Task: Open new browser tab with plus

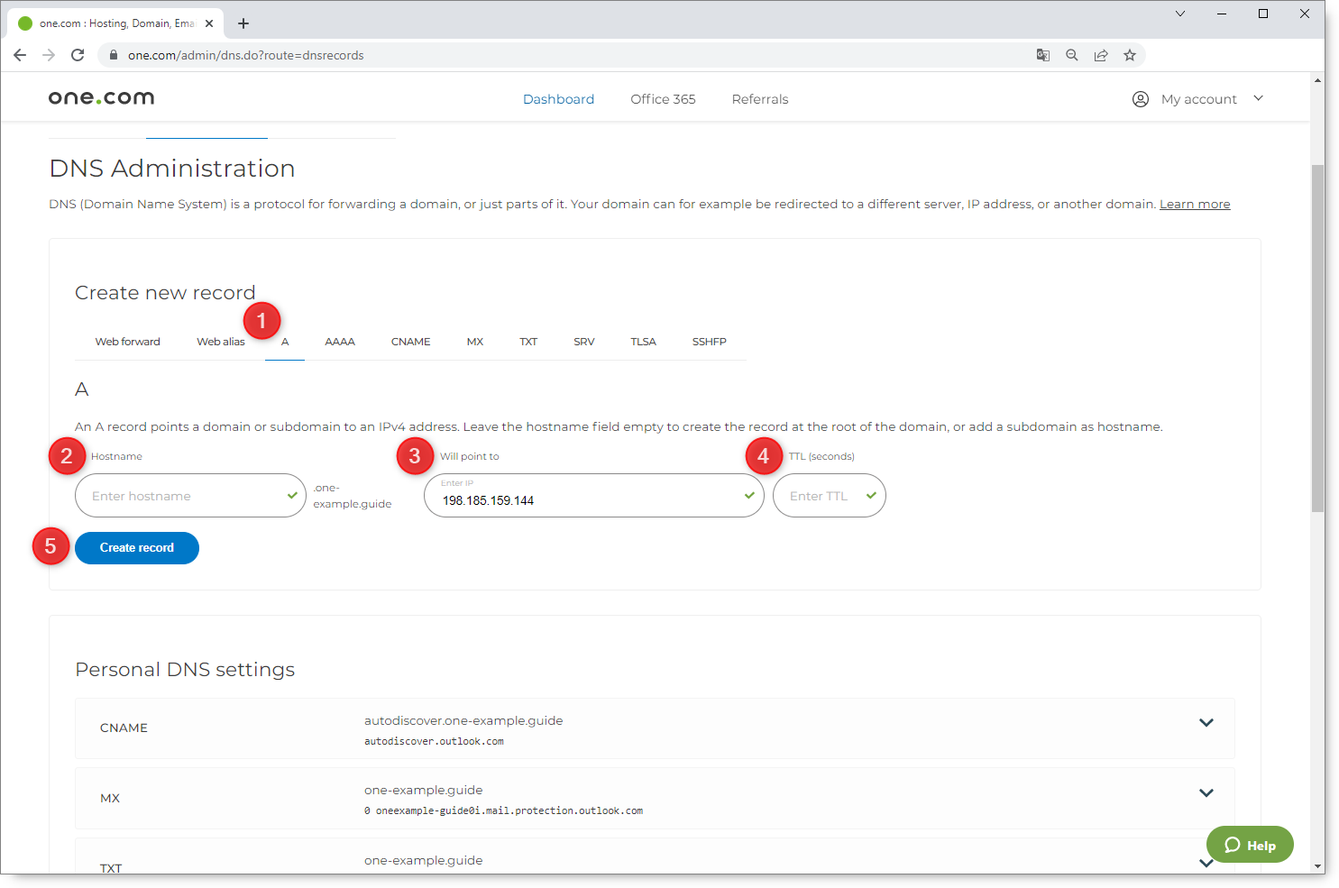Action: (x=243, y=23)
